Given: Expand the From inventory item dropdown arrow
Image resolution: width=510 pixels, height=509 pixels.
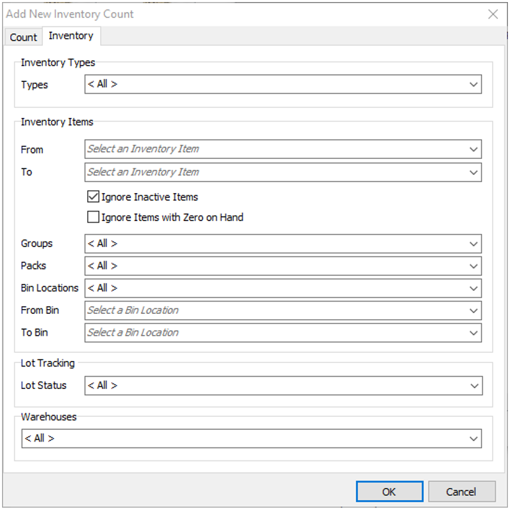Looking at the screenshot, I should pos(474,149).
